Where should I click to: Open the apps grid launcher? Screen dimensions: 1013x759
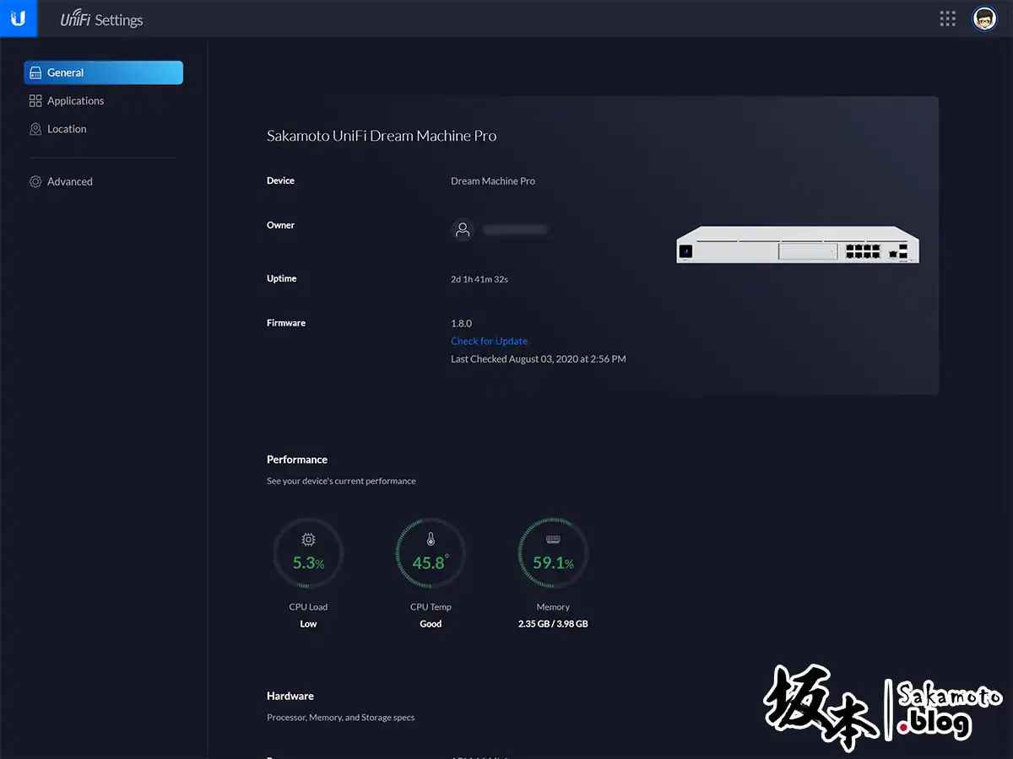(x=947, y=19)
